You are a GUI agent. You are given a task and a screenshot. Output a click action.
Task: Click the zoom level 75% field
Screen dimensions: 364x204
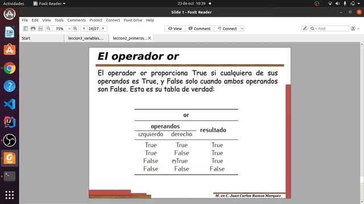click(x=60, y=29)
